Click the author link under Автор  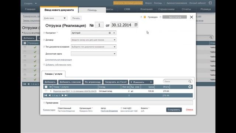[109, 111]
